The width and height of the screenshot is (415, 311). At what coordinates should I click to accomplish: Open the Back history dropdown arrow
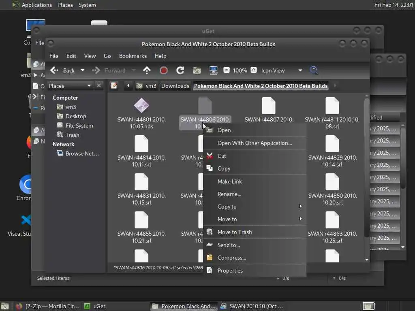pos(83,70)
